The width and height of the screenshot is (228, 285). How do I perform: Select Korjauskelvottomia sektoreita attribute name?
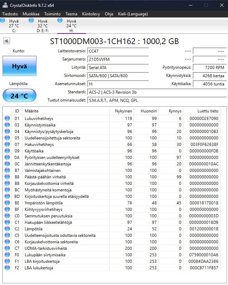tap(51, 242)
